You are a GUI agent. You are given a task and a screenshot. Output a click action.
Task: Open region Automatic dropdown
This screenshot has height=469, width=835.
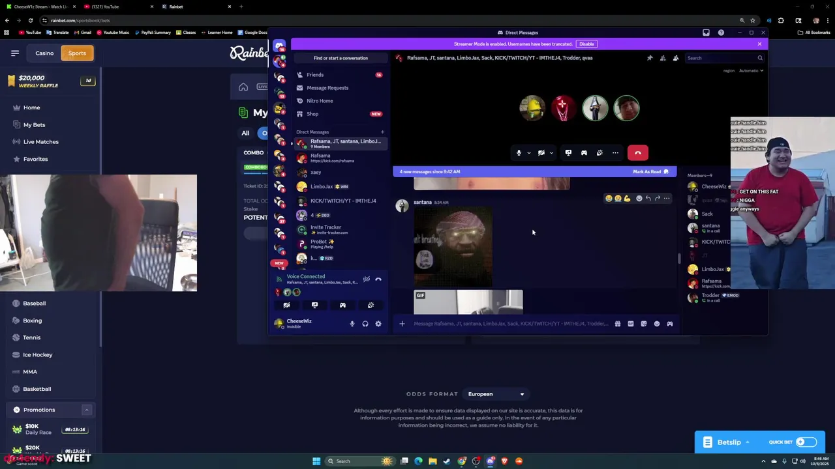pyautogui.click(x=751, y=70)
